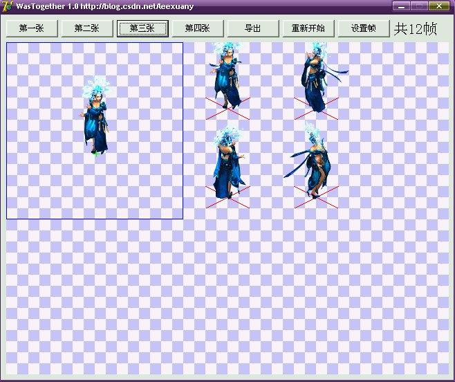Image resolution: width=455 pixels, height=382 pixels.
Task: Select the character sprite inside the blue frame
Action: tap(95, 116)
